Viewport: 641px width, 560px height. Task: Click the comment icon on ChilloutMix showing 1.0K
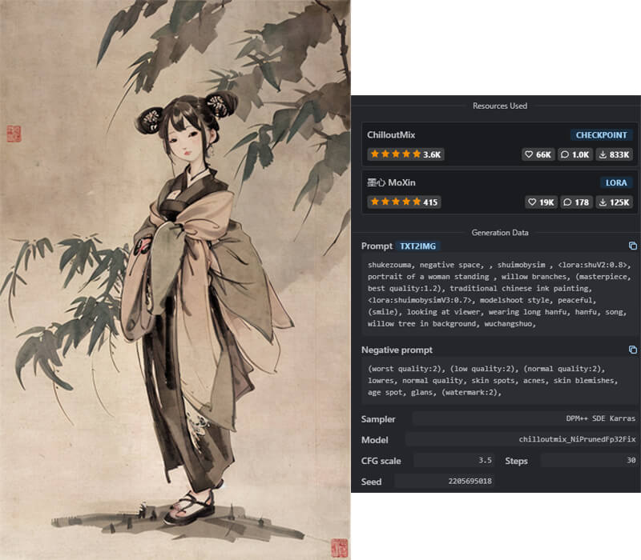tap(565, 154)
